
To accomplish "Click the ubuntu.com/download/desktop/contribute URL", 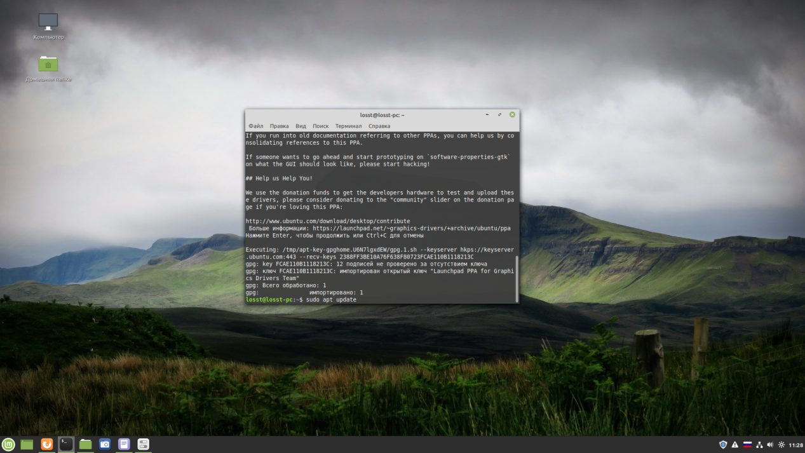I will coord(328,221).
